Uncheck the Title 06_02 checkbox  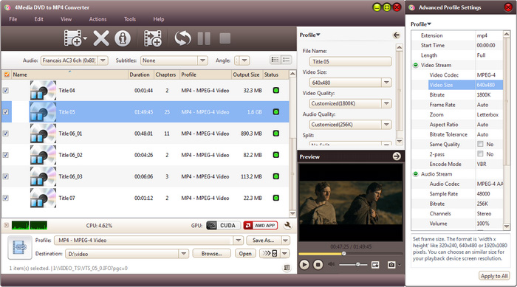click(6, 155)
